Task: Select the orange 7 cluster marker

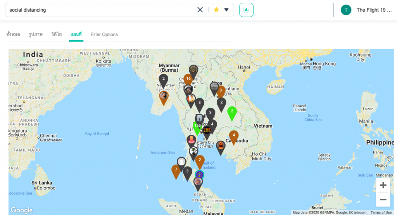Action: [176, 172]
